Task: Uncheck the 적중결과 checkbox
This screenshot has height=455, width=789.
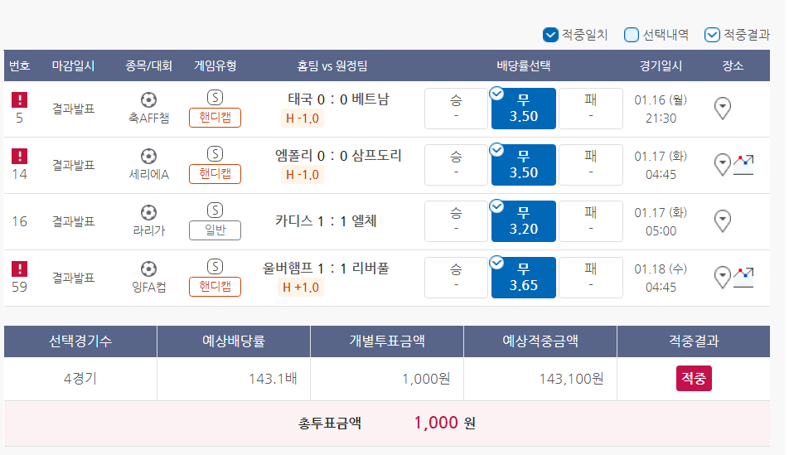Action: click(712, 35)
